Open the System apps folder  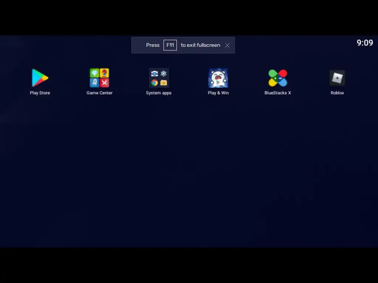click(x=159, y=77)
